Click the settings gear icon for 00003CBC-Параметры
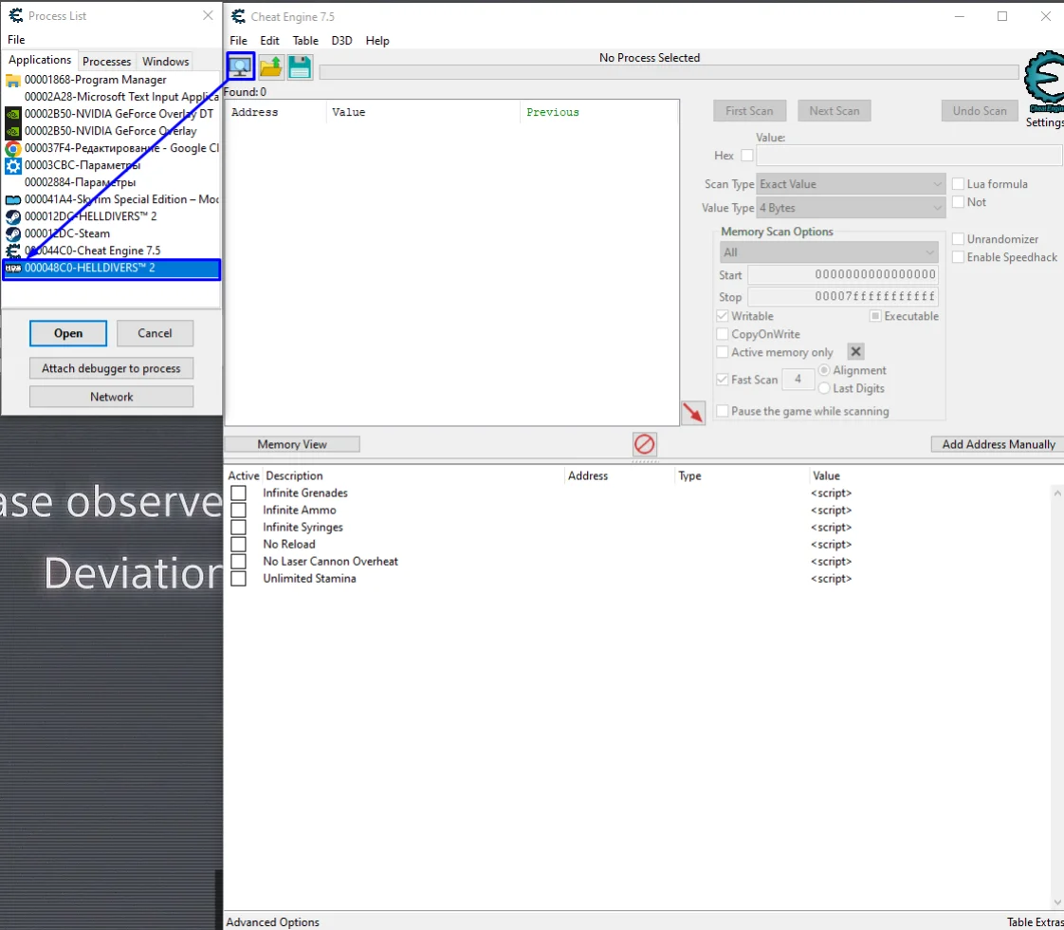Viewport: 1064px width, 930px height. 13,165
